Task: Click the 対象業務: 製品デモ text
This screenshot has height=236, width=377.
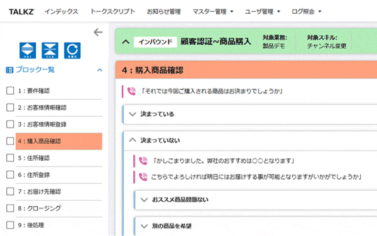Action: tap(275, 42)
